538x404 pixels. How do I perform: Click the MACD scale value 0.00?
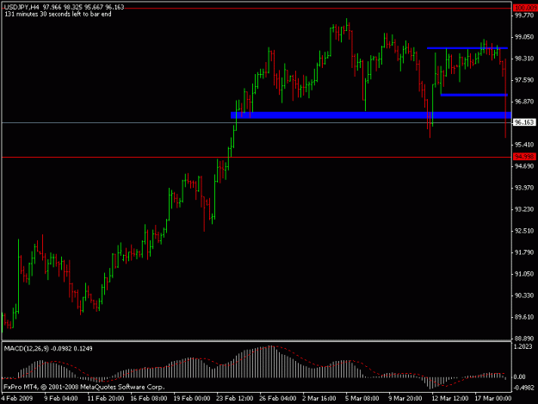point(519,377)
